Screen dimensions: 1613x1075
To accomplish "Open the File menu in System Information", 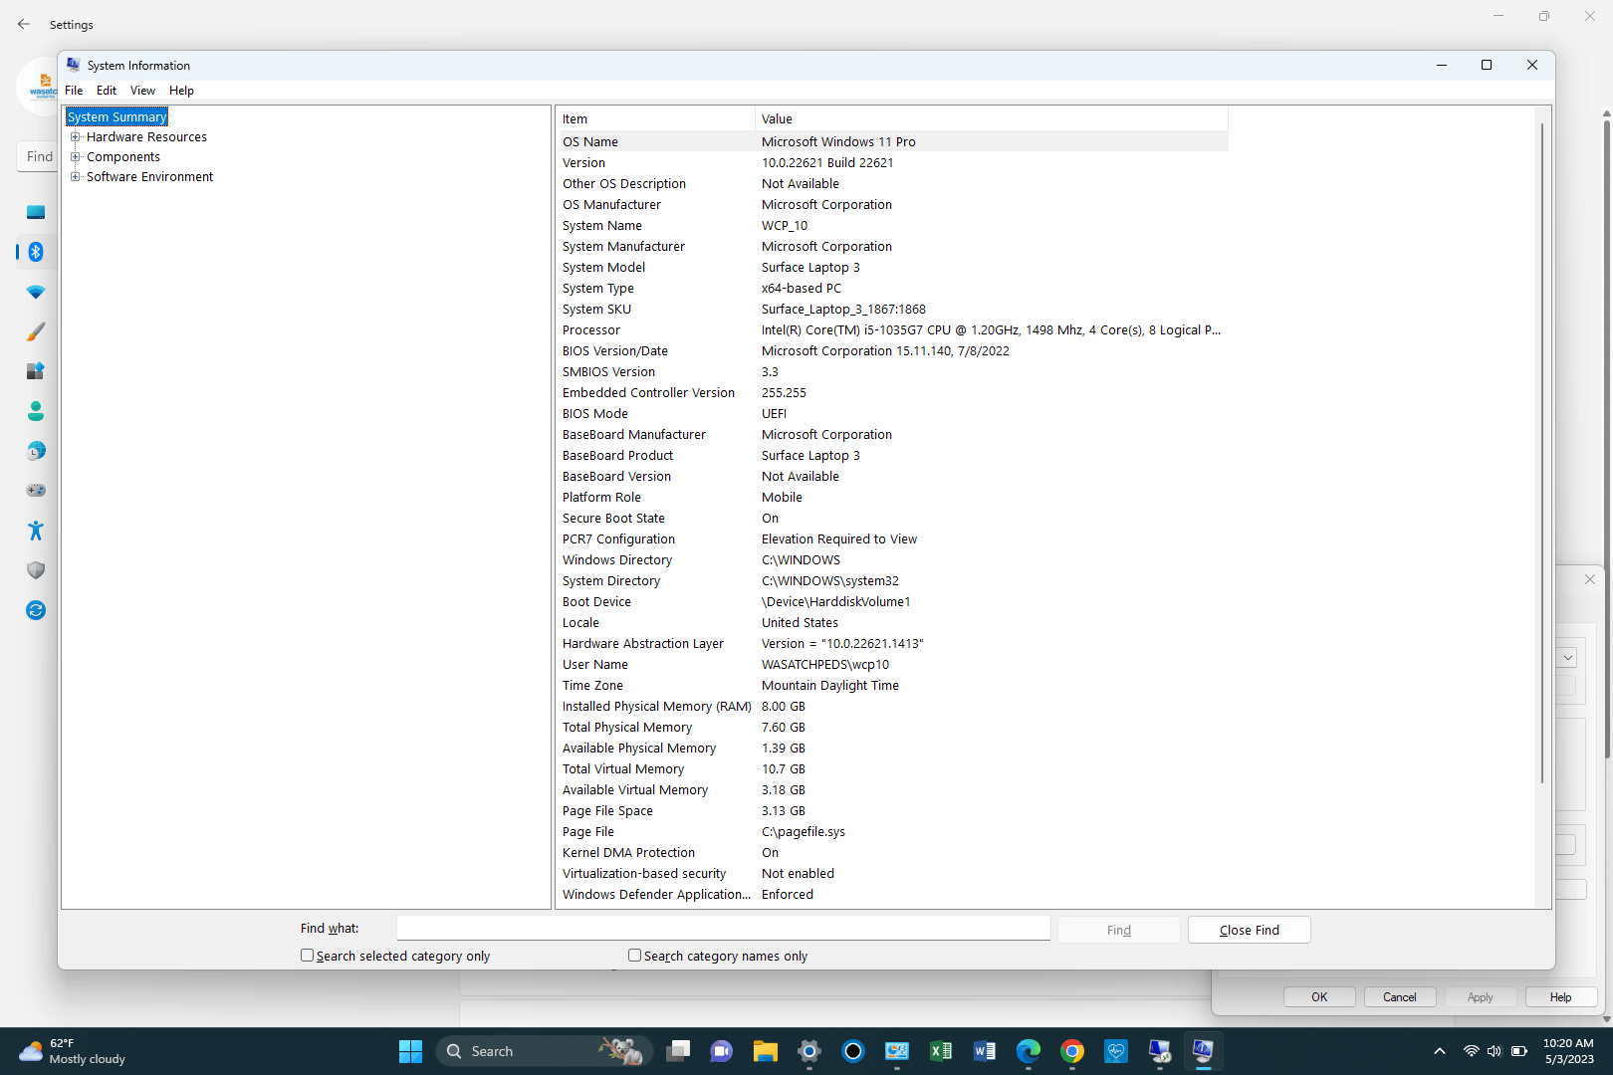I will coord(74,91).
